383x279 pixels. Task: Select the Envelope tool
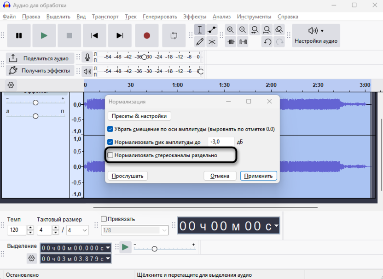[x=212, y=30]
